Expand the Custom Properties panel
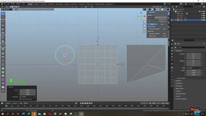 (181, 99)
